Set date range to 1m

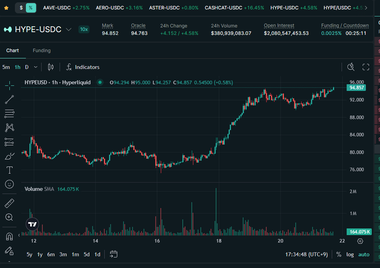[75, 255]
